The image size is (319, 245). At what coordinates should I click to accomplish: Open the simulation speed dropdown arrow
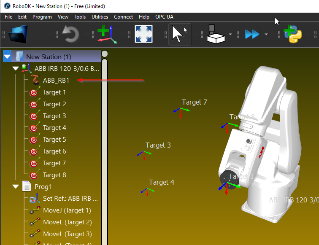point(266,34)
